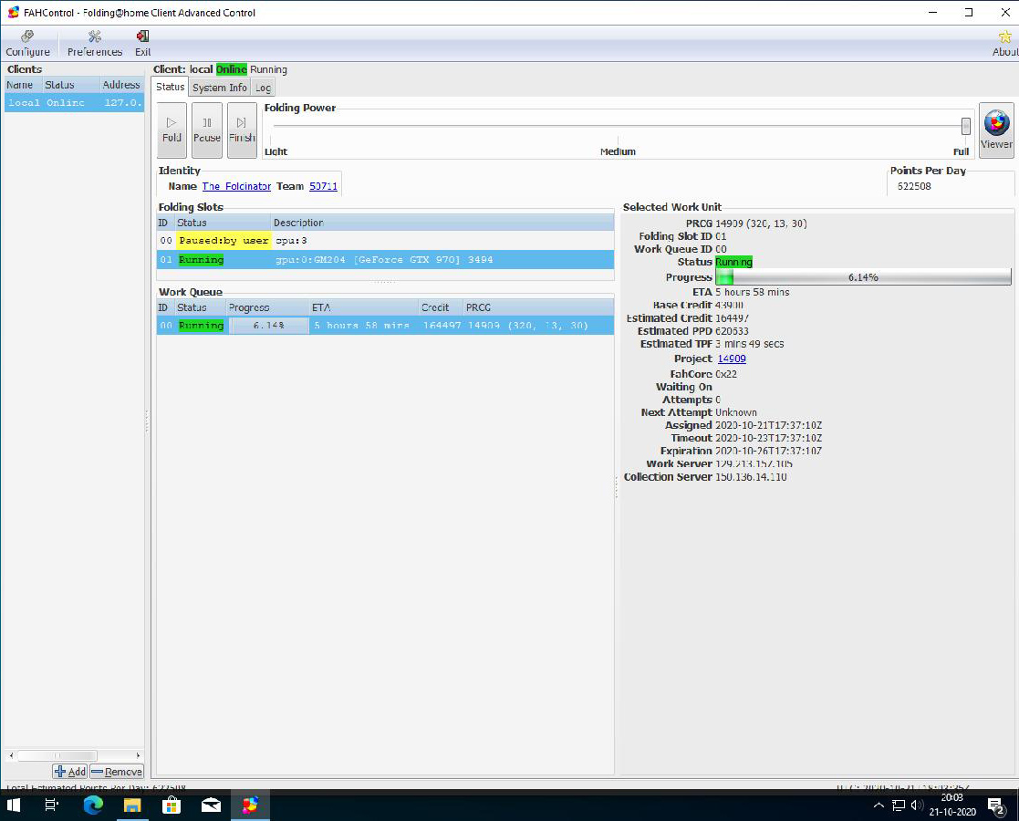The image size is (1019, 821).
Task: Click the Exit toolbar icon
Action: pyautogui.click(x=142, y=44)
